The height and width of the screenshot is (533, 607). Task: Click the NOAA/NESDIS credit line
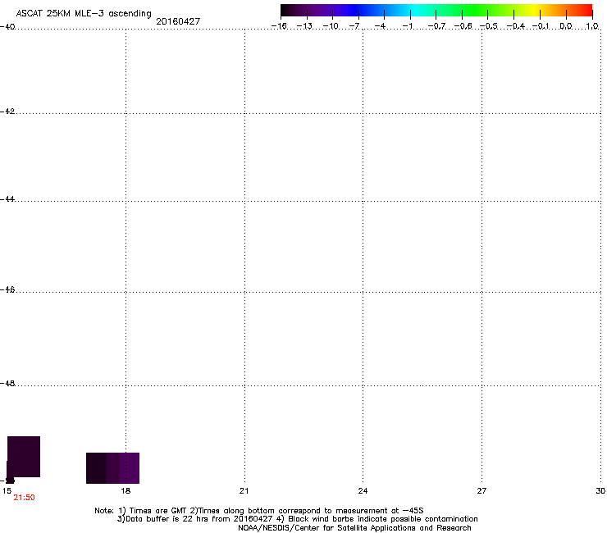(354, 528)
